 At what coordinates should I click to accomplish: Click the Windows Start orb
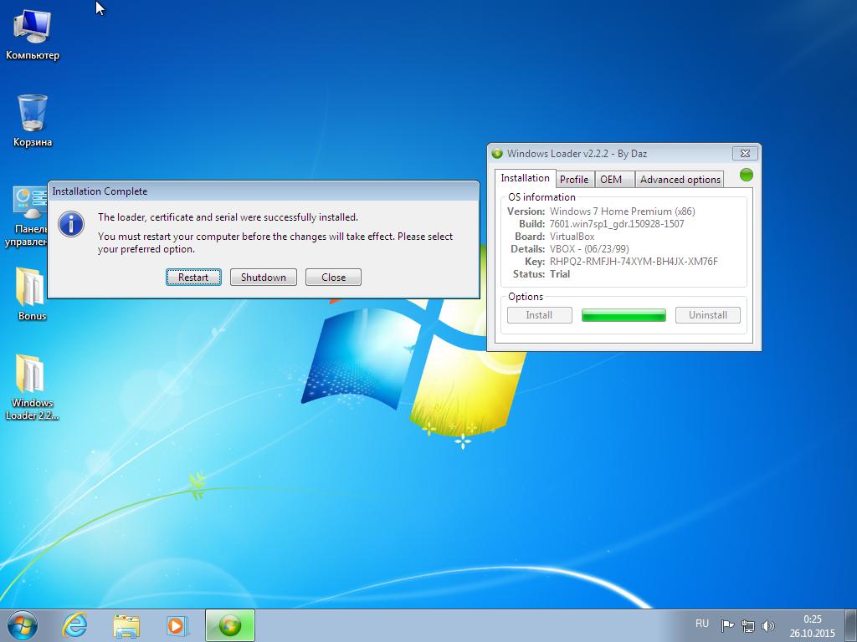coord(22,625)
